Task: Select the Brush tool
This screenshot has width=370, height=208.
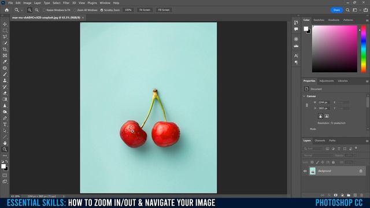Action: point(5,75)
